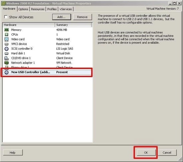Click the Summary column header
The image size is (183, 162).
coord(73,25)
